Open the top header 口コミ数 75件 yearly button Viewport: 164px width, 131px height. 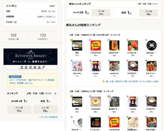point(149,13)
